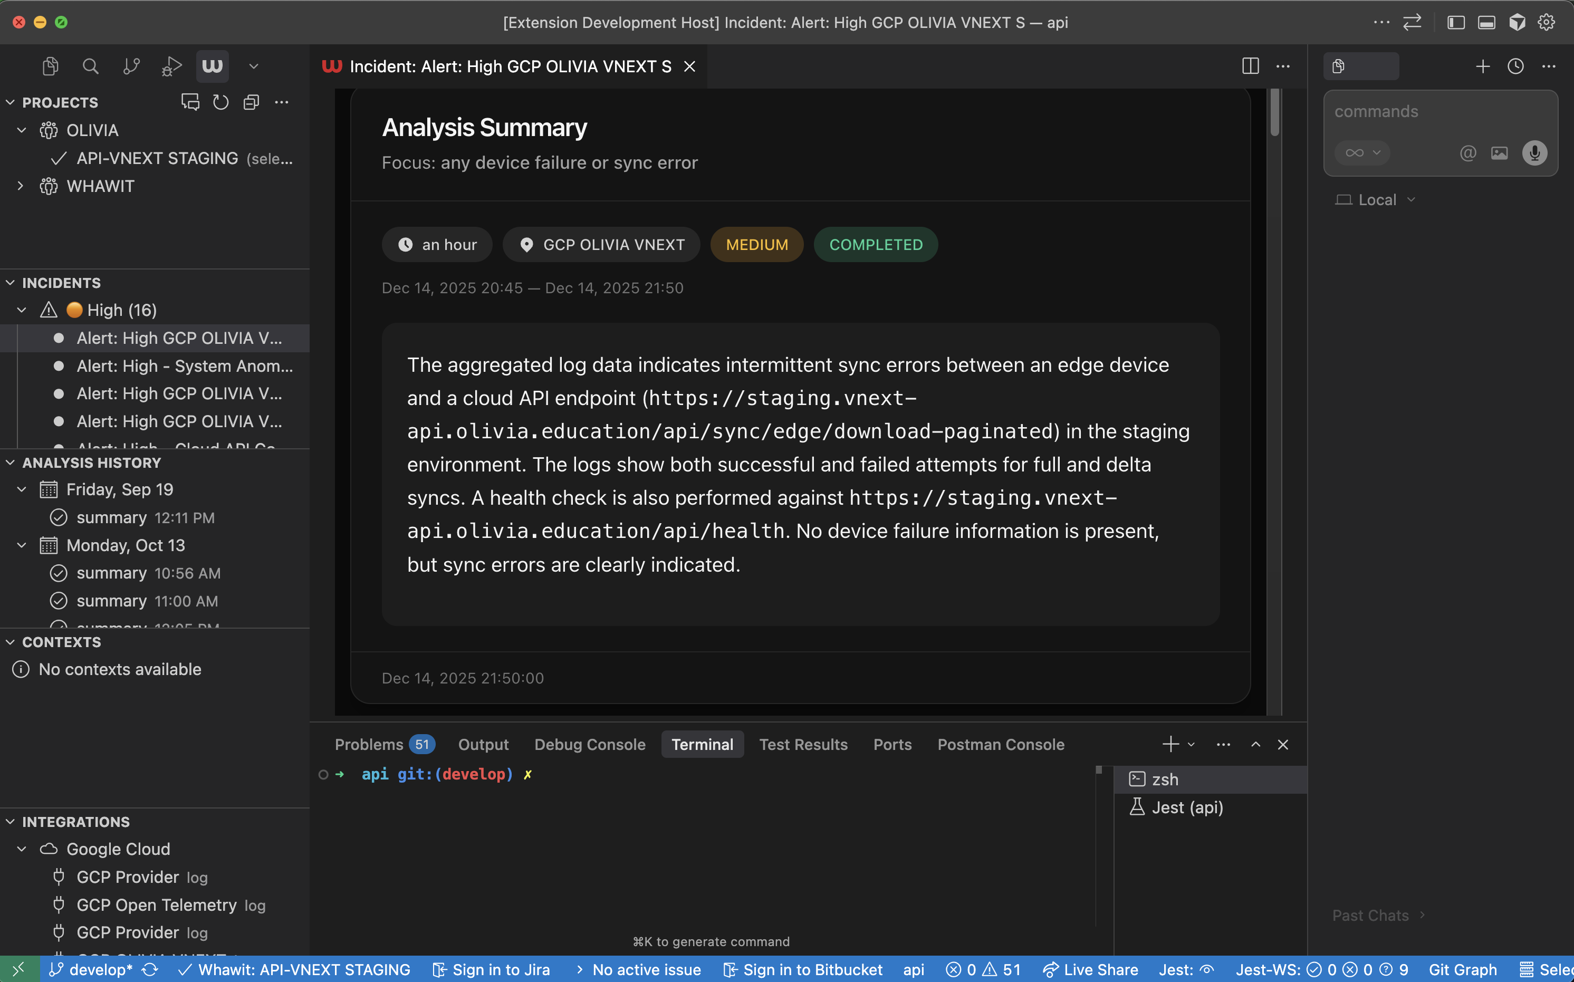This screenshot has height=982, width=1574.
Task: Open chat history with the clock icon
Action: [x=1515, y=65]
